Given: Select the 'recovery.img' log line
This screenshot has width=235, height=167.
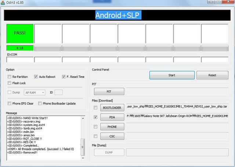Looking at the screenshot, I should [x=23, y=121].
